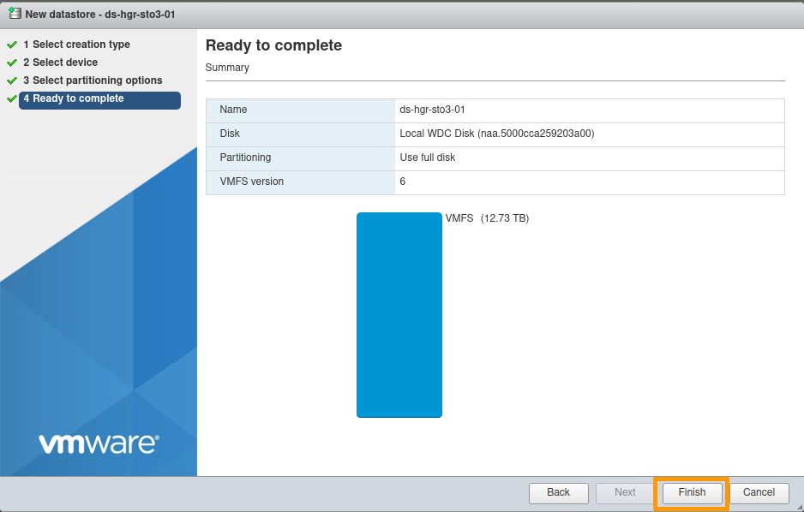This screenshot has height=512, width=804.
Task: Click the datastore icon in the title bar
Action: tap(11, 14)
